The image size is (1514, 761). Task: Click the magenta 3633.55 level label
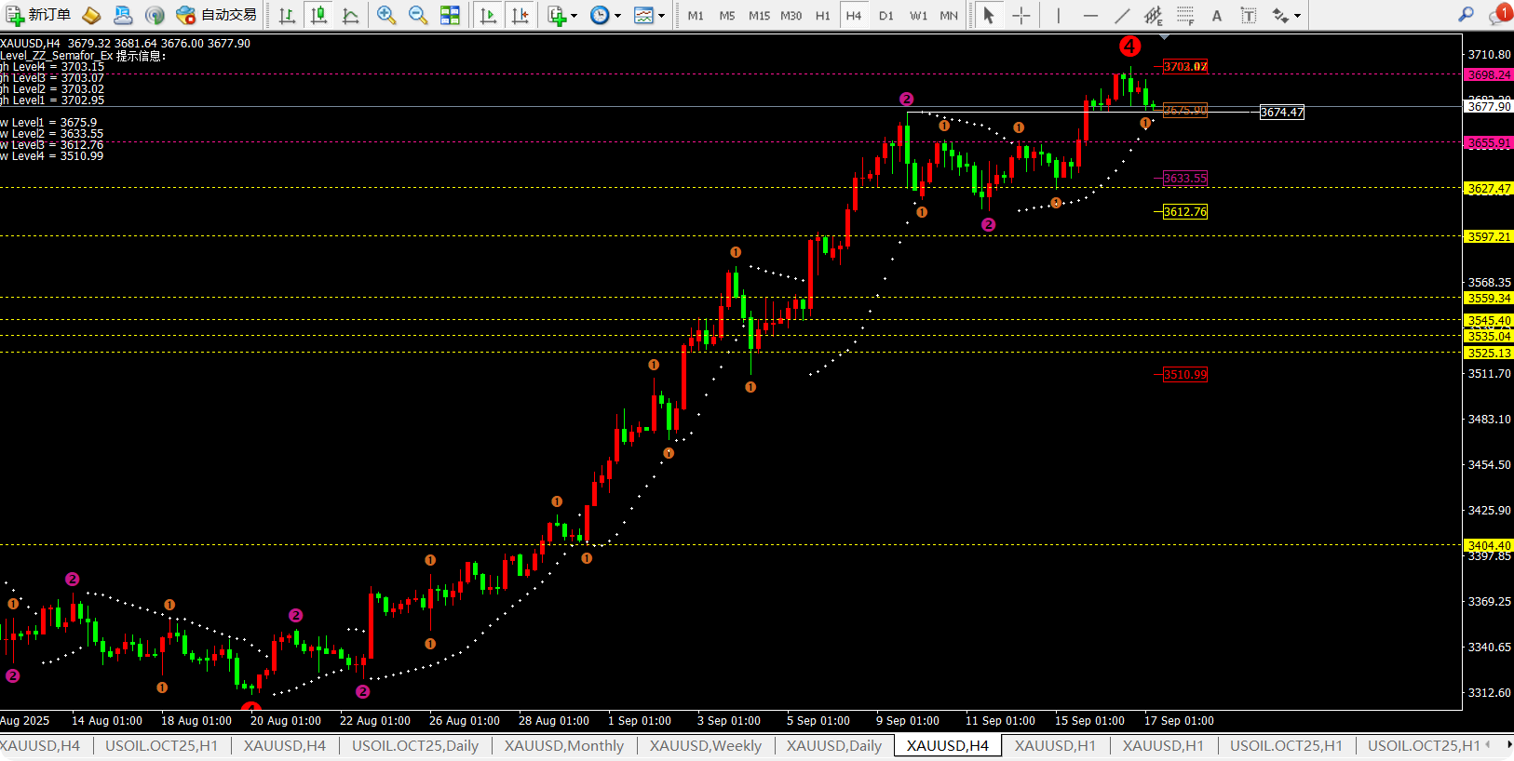click(1185, 178)
